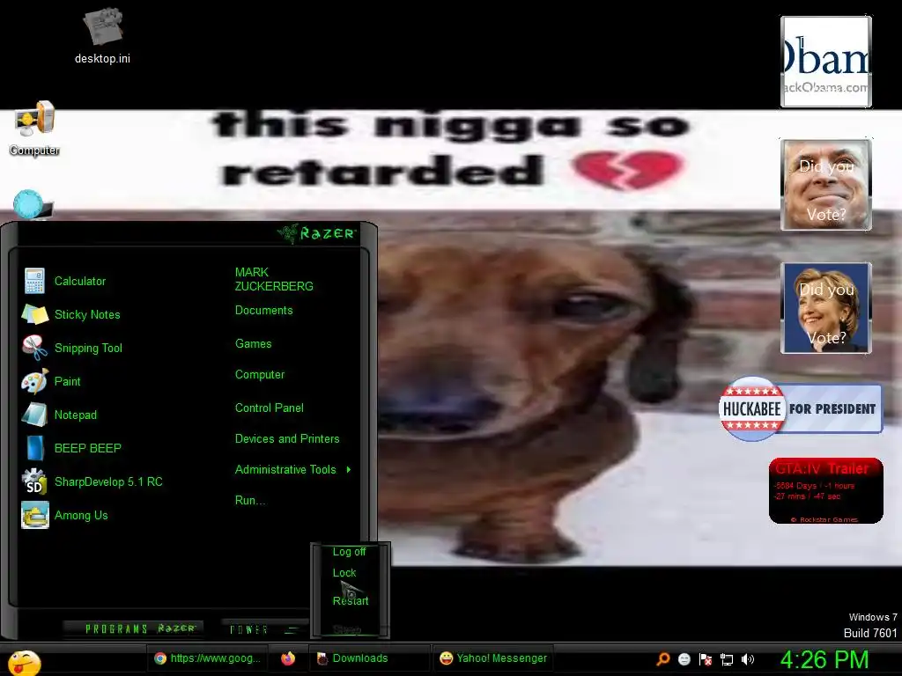Open Firefox from the taskbar
902x676 pixels.
tap(288, 658)
